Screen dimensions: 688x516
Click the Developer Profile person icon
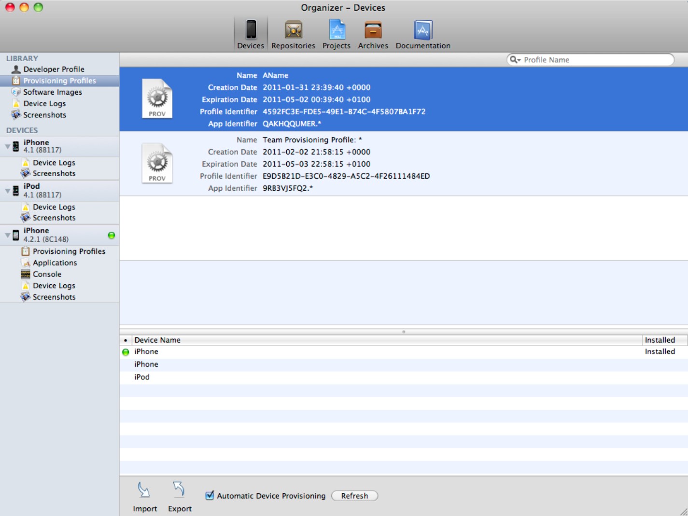point(16,70)
